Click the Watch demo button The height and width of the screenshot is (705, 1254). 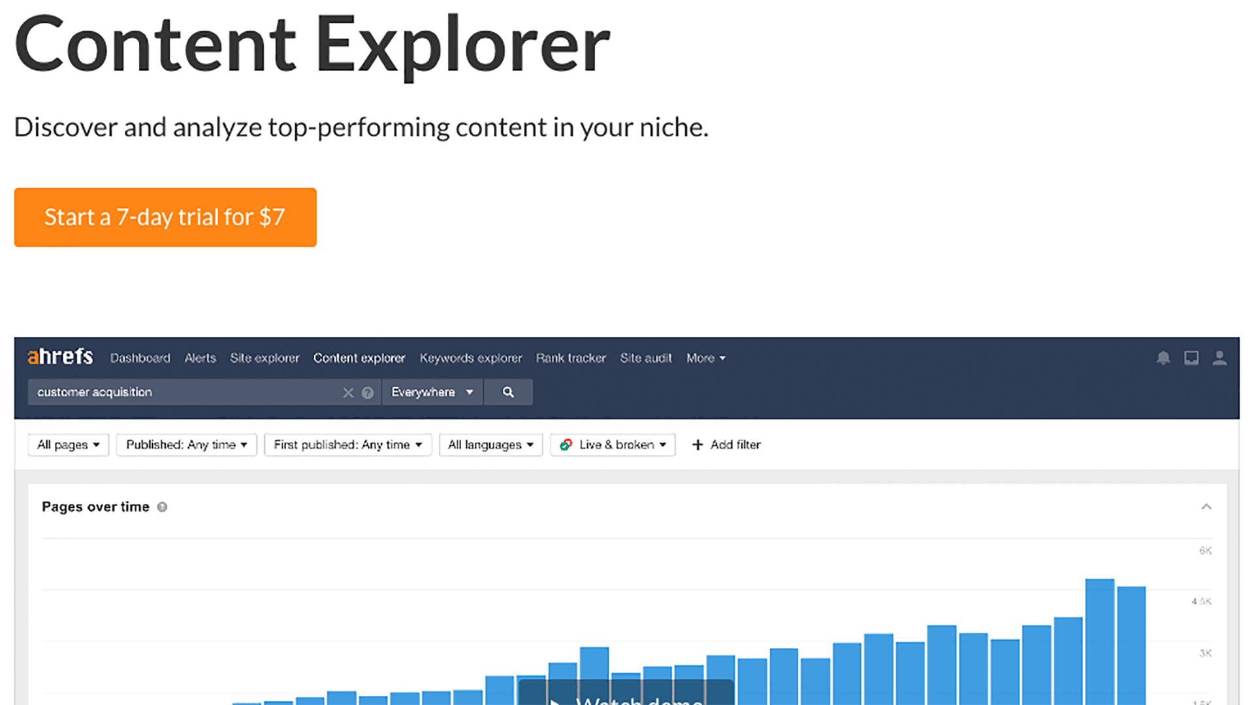coord(626,693)
